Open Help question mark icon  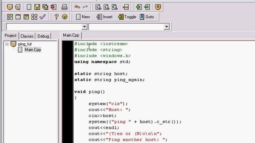pyautogui.click(x=57, y=17)
